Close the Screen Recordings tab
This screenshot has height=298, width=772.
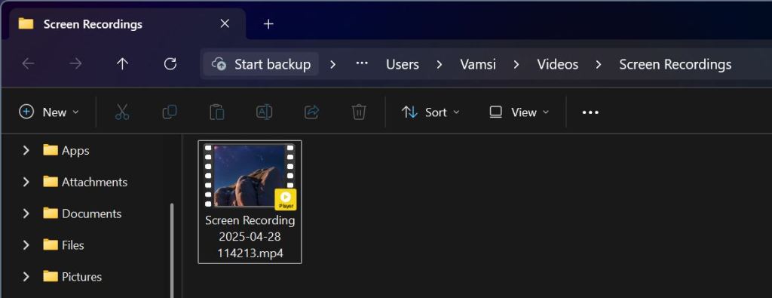click(x=225, y=24)
